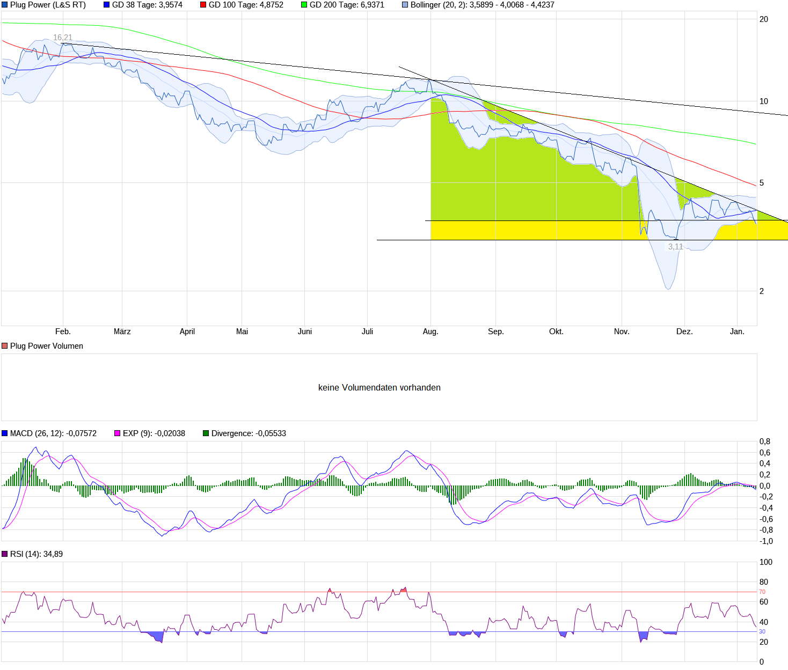Click the dark green Divergence legend swatch

tap(206, 433)
